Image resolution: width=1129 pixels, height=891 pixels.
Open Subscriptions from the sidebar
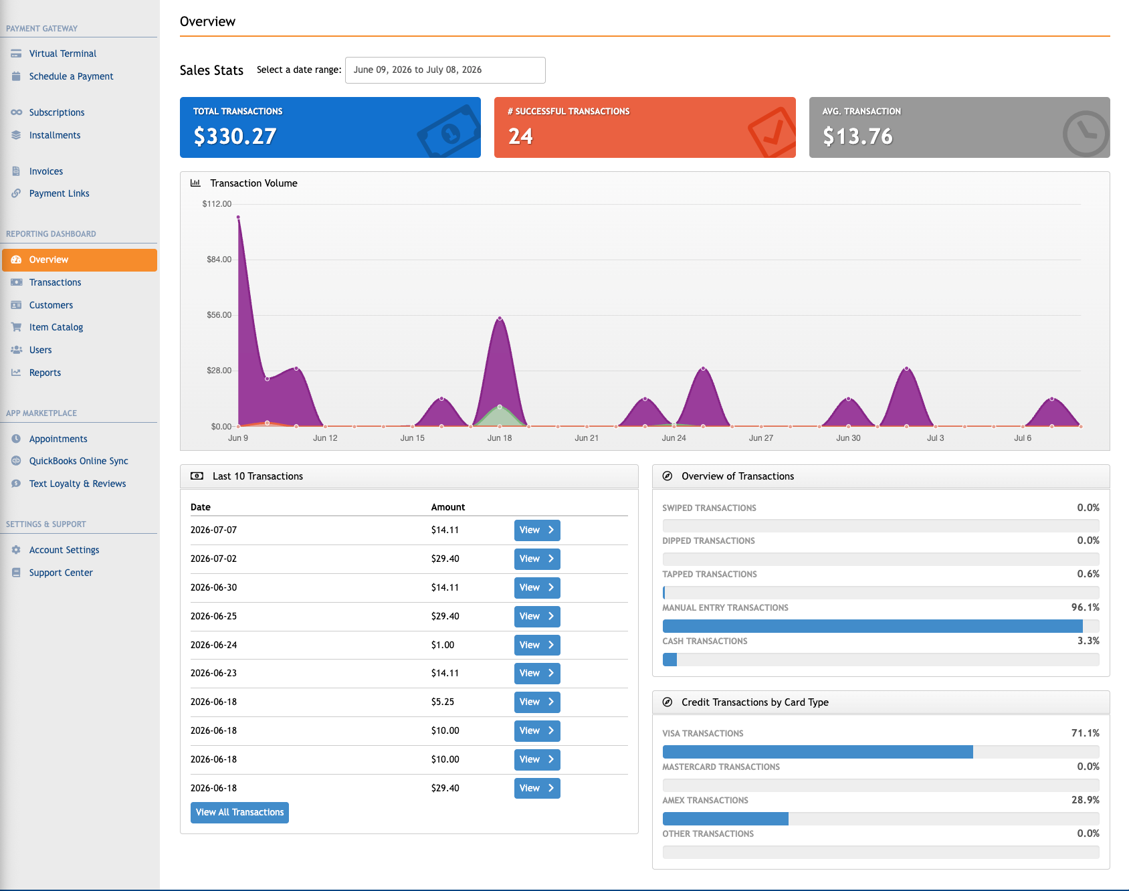57,112
